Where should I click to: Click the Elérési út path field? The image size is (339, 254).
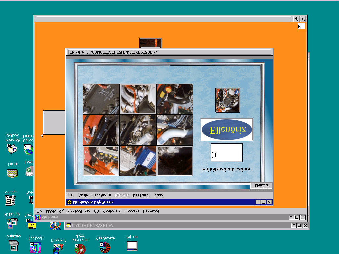coord(170,52)
